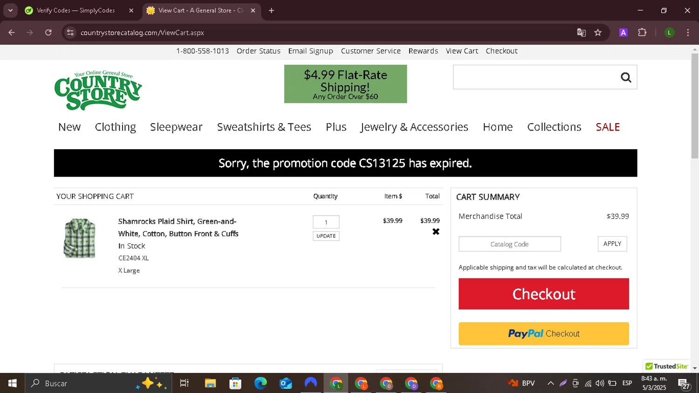
Task: Open the clock and date in taskbar
Action: click(x=654, y=383)
